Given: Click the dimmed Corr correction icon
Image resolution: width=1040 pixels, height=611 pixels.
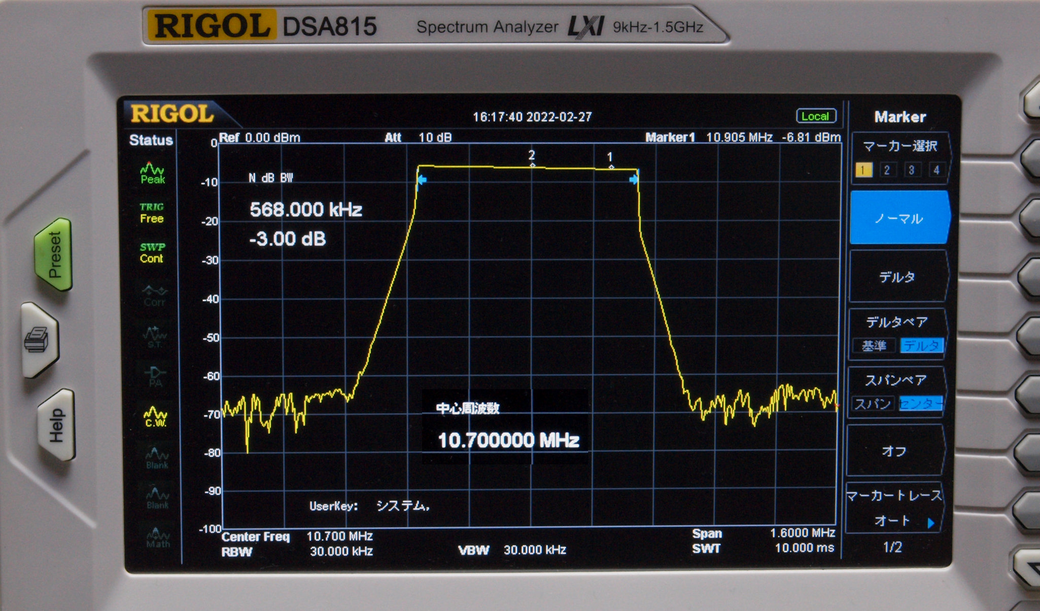Looking at the screenshot, I should [x=154, y=296].
